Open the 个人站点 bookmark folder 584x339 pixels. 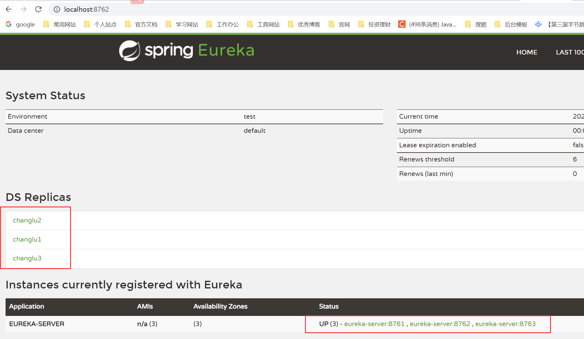click(101, 24)
